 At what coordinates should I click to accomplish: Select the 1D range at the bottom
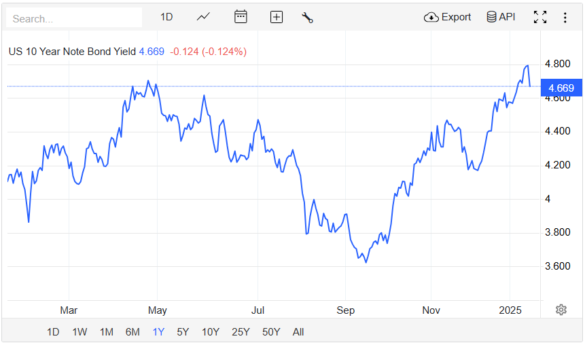[x=53, y=332]
